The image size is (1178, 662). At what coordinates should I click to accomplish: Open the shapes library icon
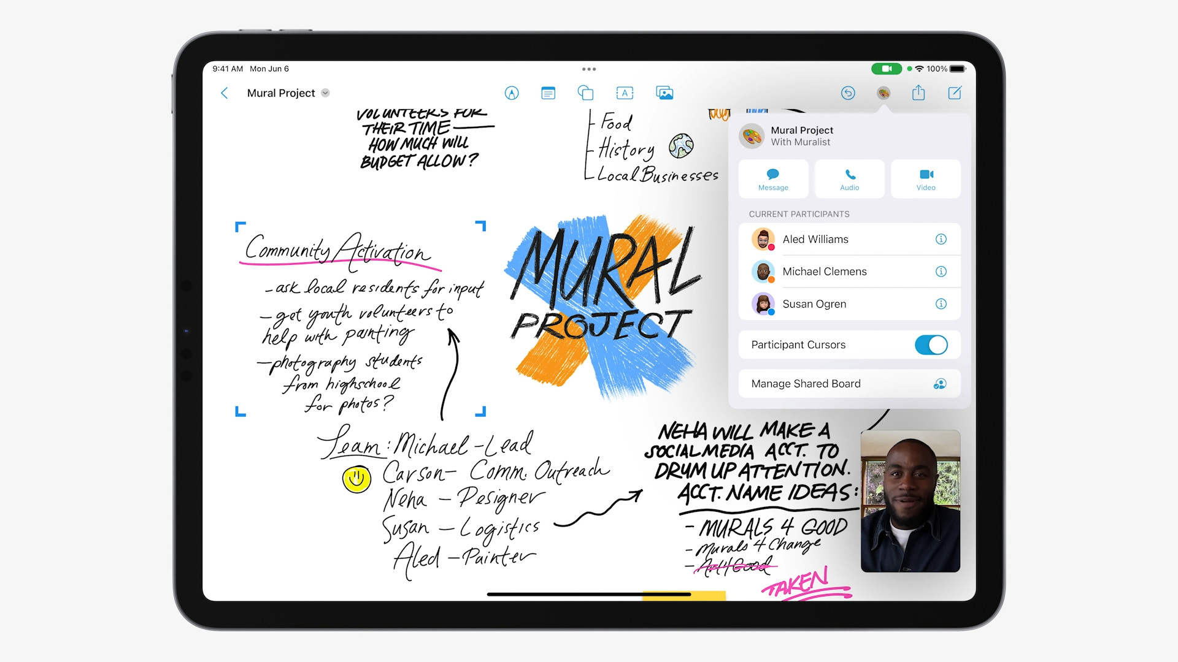click(x=585, y=93)
